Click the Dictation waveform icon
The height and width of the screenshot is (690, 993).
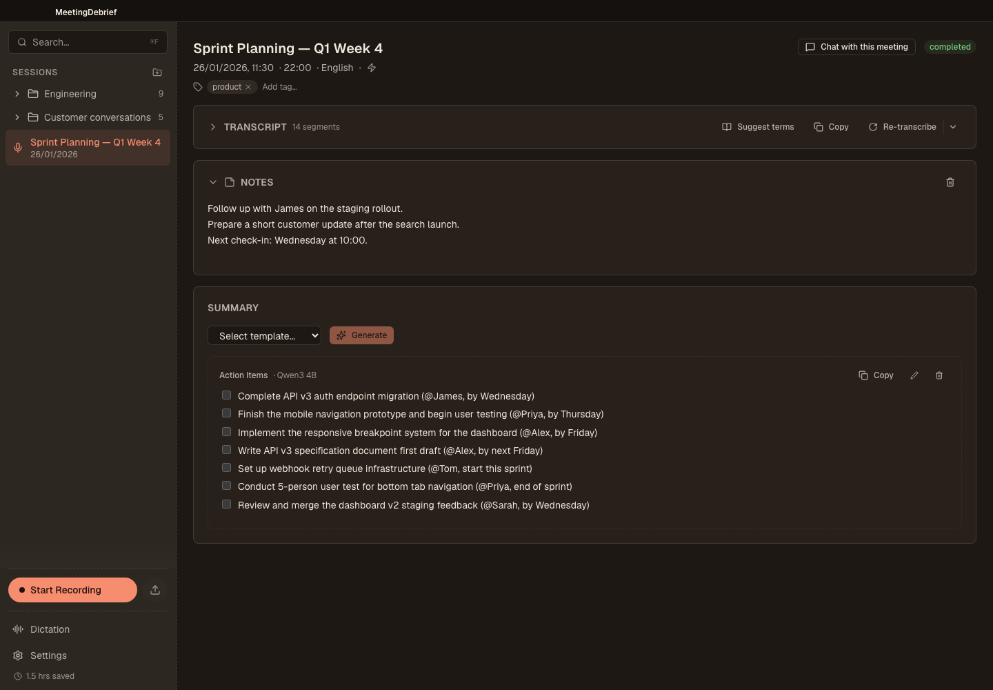pyautogui.click(x=18, y=629)
